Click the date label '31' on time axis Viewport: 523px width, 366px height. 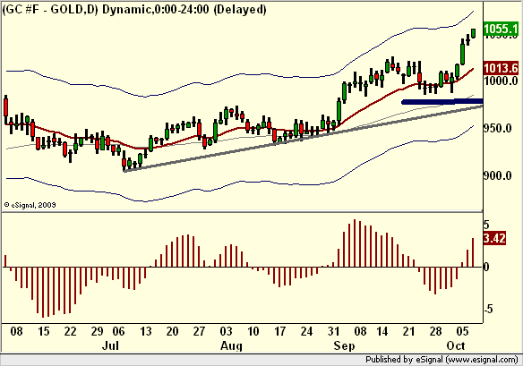coord(333,331)
